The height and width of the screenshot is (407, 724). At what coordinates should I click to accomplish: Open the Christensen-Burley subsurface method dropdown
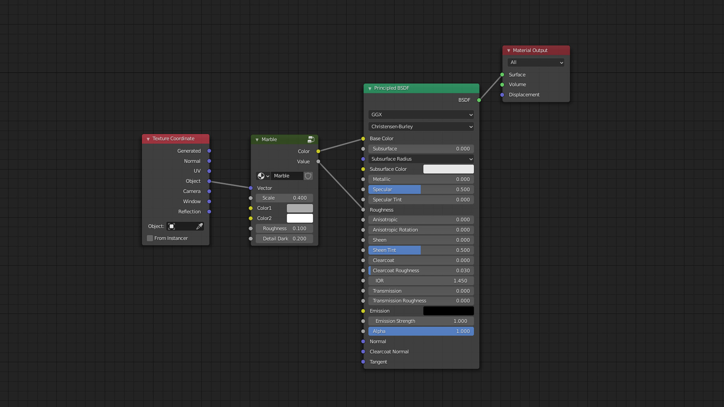(x=421, y=127)
